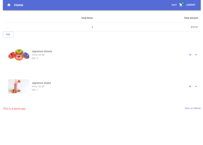The image size is (203, 145).
Task: Add one more signature shake
Action: coord(190,86)
